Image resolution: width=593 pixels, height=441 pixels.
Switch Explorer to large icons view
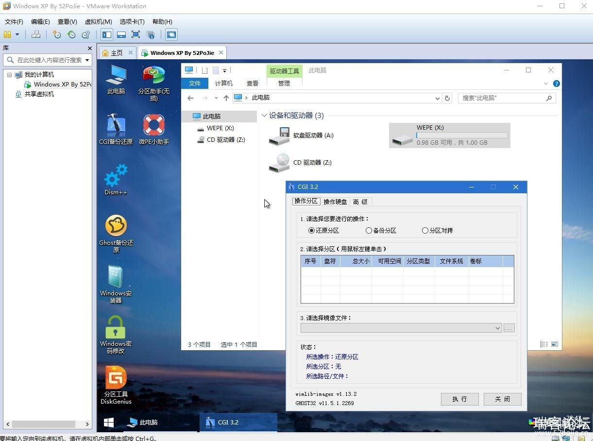coord(554,344)
